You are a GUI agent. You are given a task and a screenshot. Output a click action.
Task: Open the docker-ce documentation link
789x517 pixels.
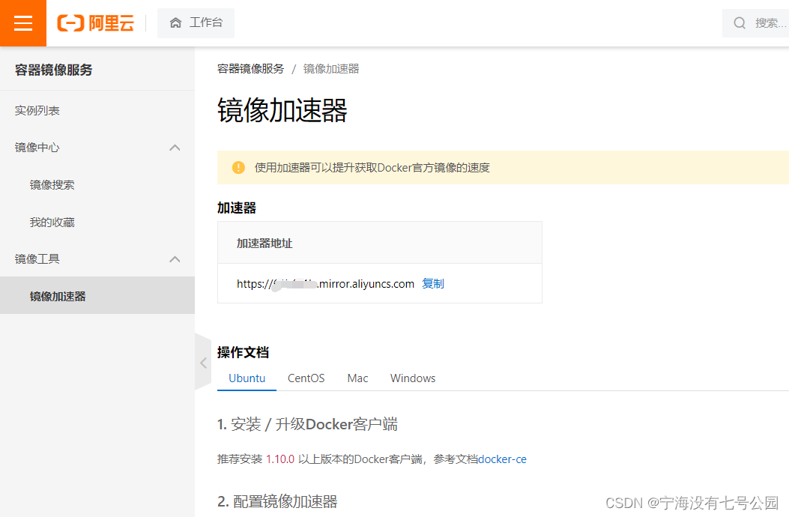pyautogui.click(x=502, y=459)
